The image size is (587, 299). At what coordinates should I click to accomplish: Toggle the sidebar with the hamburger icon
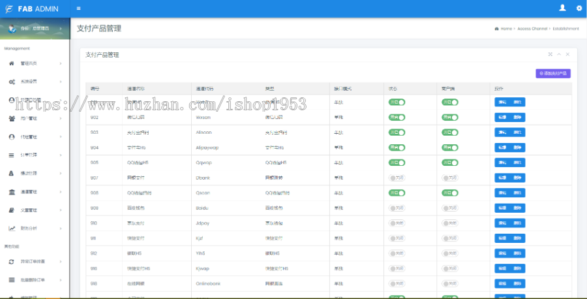click(79, 8)
